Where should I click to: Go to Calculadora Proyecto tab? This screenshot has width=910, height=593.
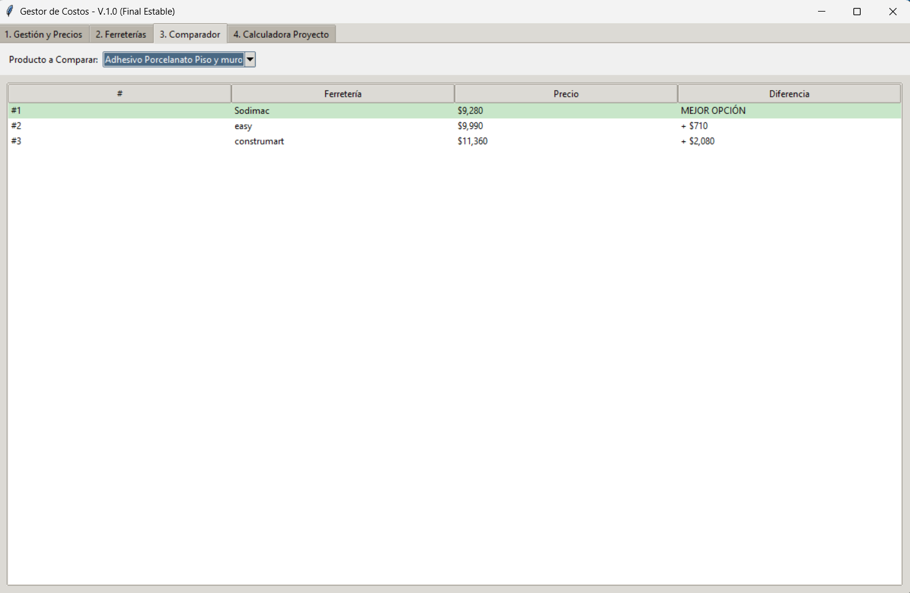point(281,34)
